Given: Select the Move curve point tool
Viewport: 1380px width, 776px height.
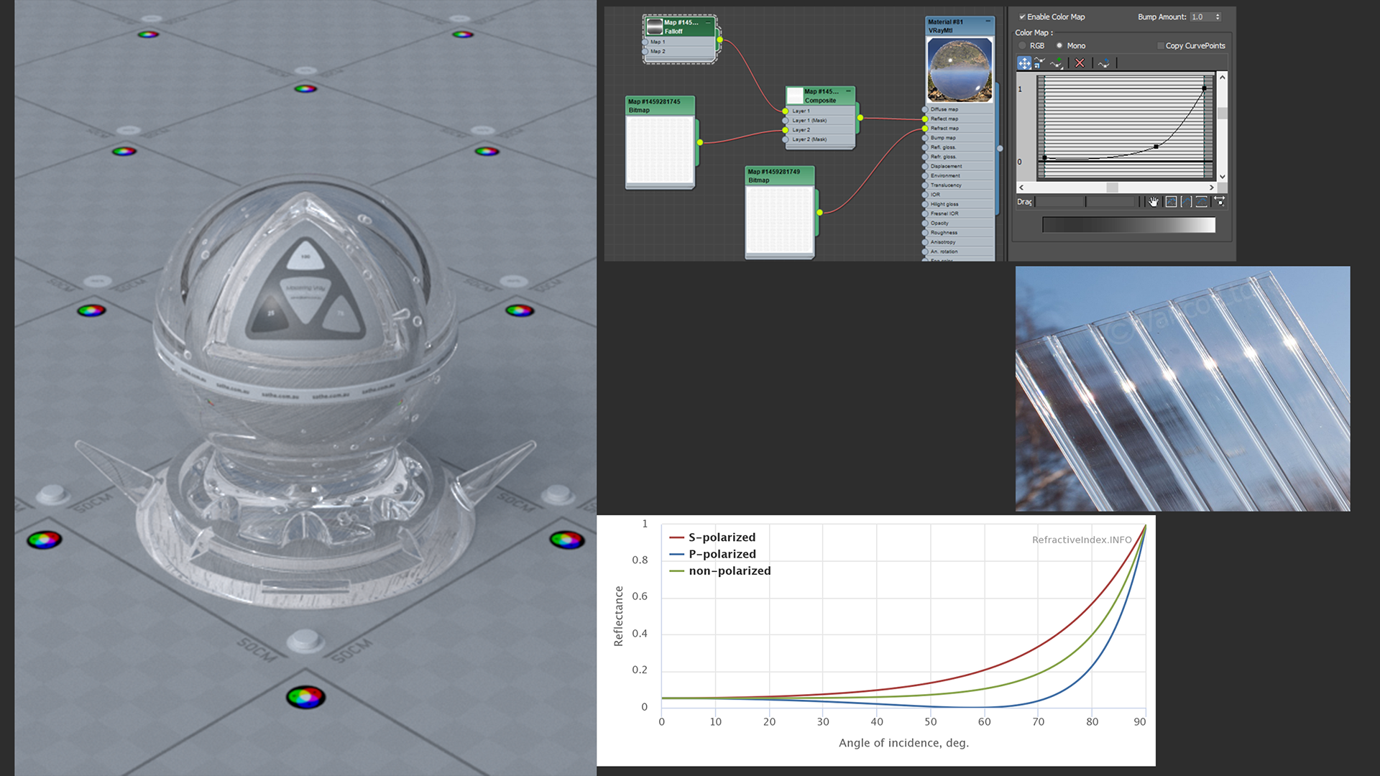Looking at the screenshot, I should (x=1024, y=63).
